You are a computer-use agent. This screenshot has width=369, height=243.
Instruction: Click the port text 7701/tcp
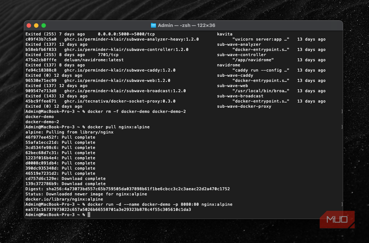108,55
